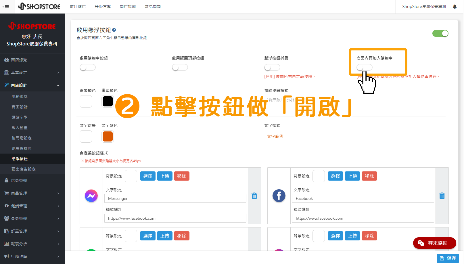Open the ShopStore皮膚保養專科 account menu
464x264 pixels.
point(424,7)
